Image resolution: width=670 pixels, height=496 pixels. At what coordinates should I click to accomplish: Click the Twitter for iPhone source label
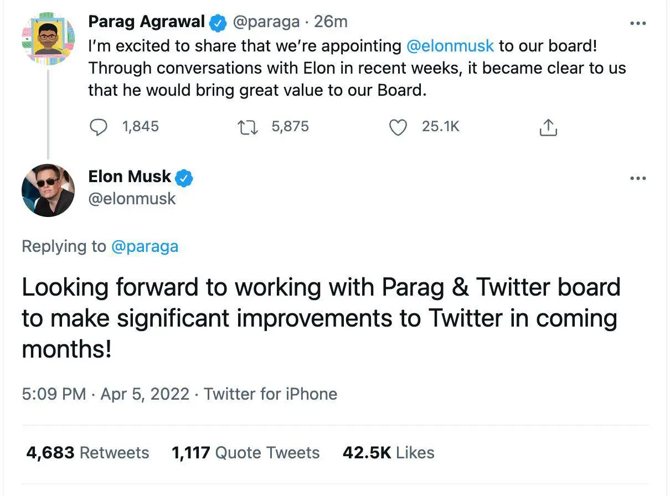[x=270, y=394]
